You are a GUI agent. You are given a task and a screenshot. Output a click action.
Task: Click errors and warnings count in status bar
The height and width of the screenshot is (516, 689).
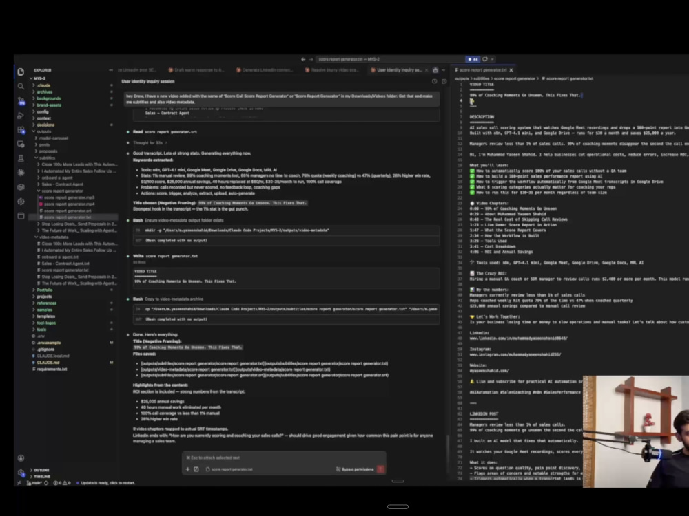click(62, 483)
